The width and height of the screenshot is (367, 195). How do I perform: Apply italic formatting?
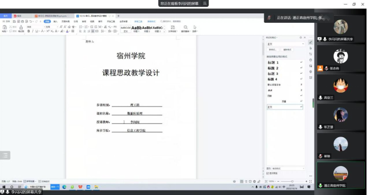(32, 31)
